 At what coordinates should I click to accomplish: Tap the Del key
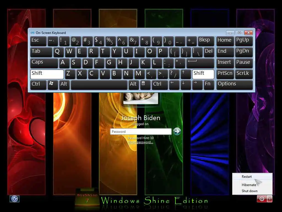click(209, 52)
